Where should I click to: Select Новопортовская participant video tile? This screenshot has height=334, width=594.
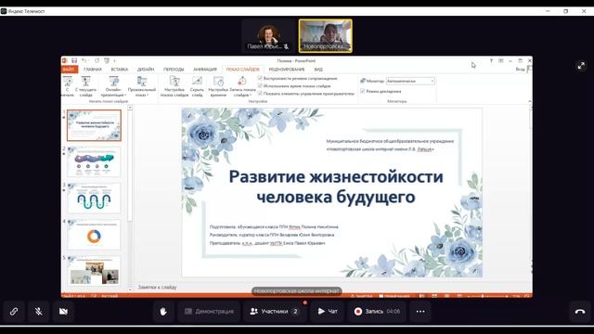(326, 36)
